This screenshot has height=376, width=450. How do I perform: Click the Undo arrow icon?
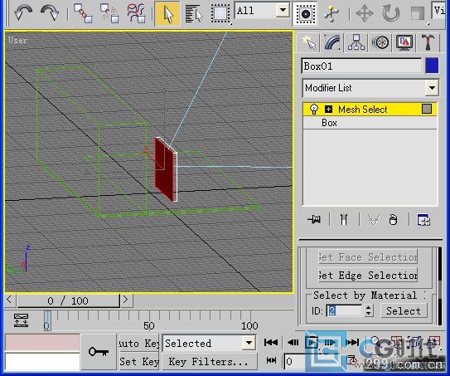23,13
